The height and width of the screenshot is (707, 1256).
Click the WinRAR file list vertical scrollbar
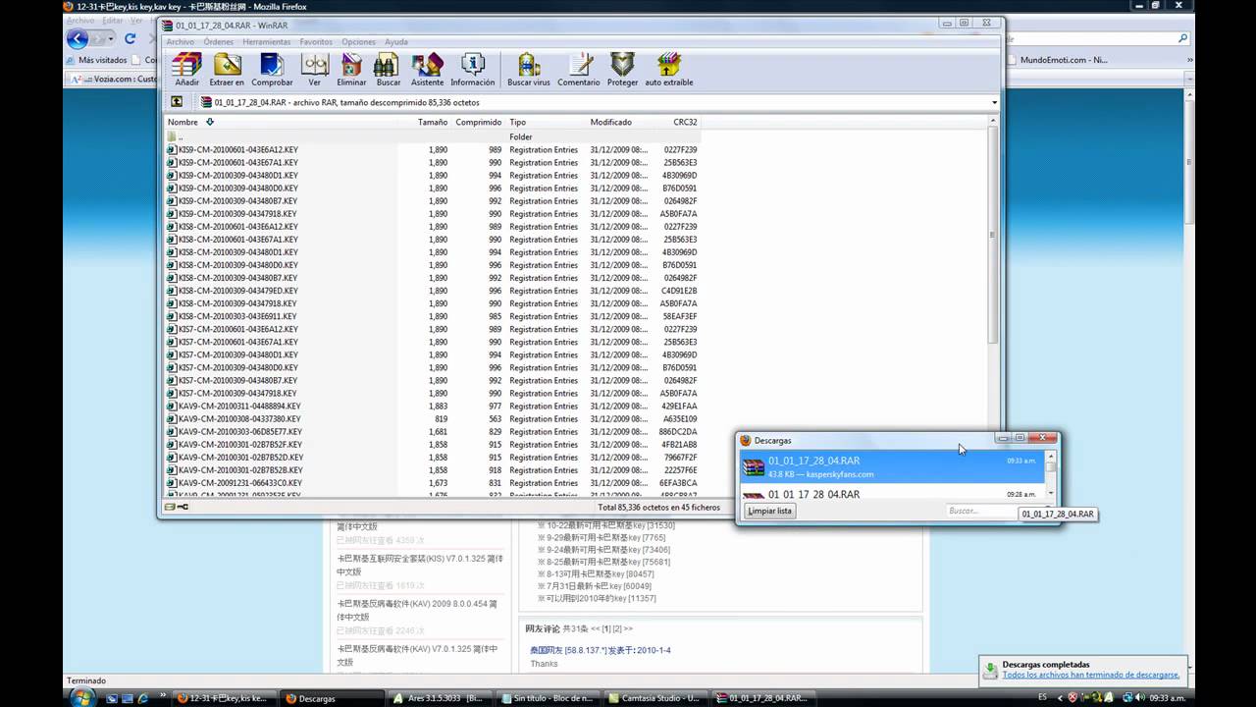[x=993, y=236]
